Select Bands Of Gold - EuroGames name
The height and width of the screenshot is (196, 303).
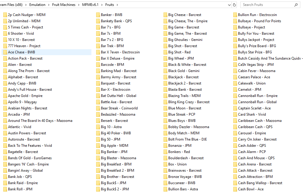pyautogui.click(x=30, y=158)
